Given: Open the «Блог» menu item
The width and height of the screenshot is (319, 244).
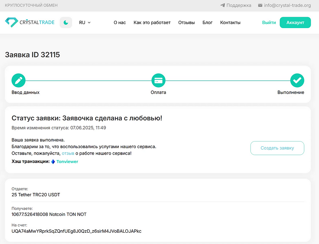Looking at the screenshot, I should pos(207,23).
